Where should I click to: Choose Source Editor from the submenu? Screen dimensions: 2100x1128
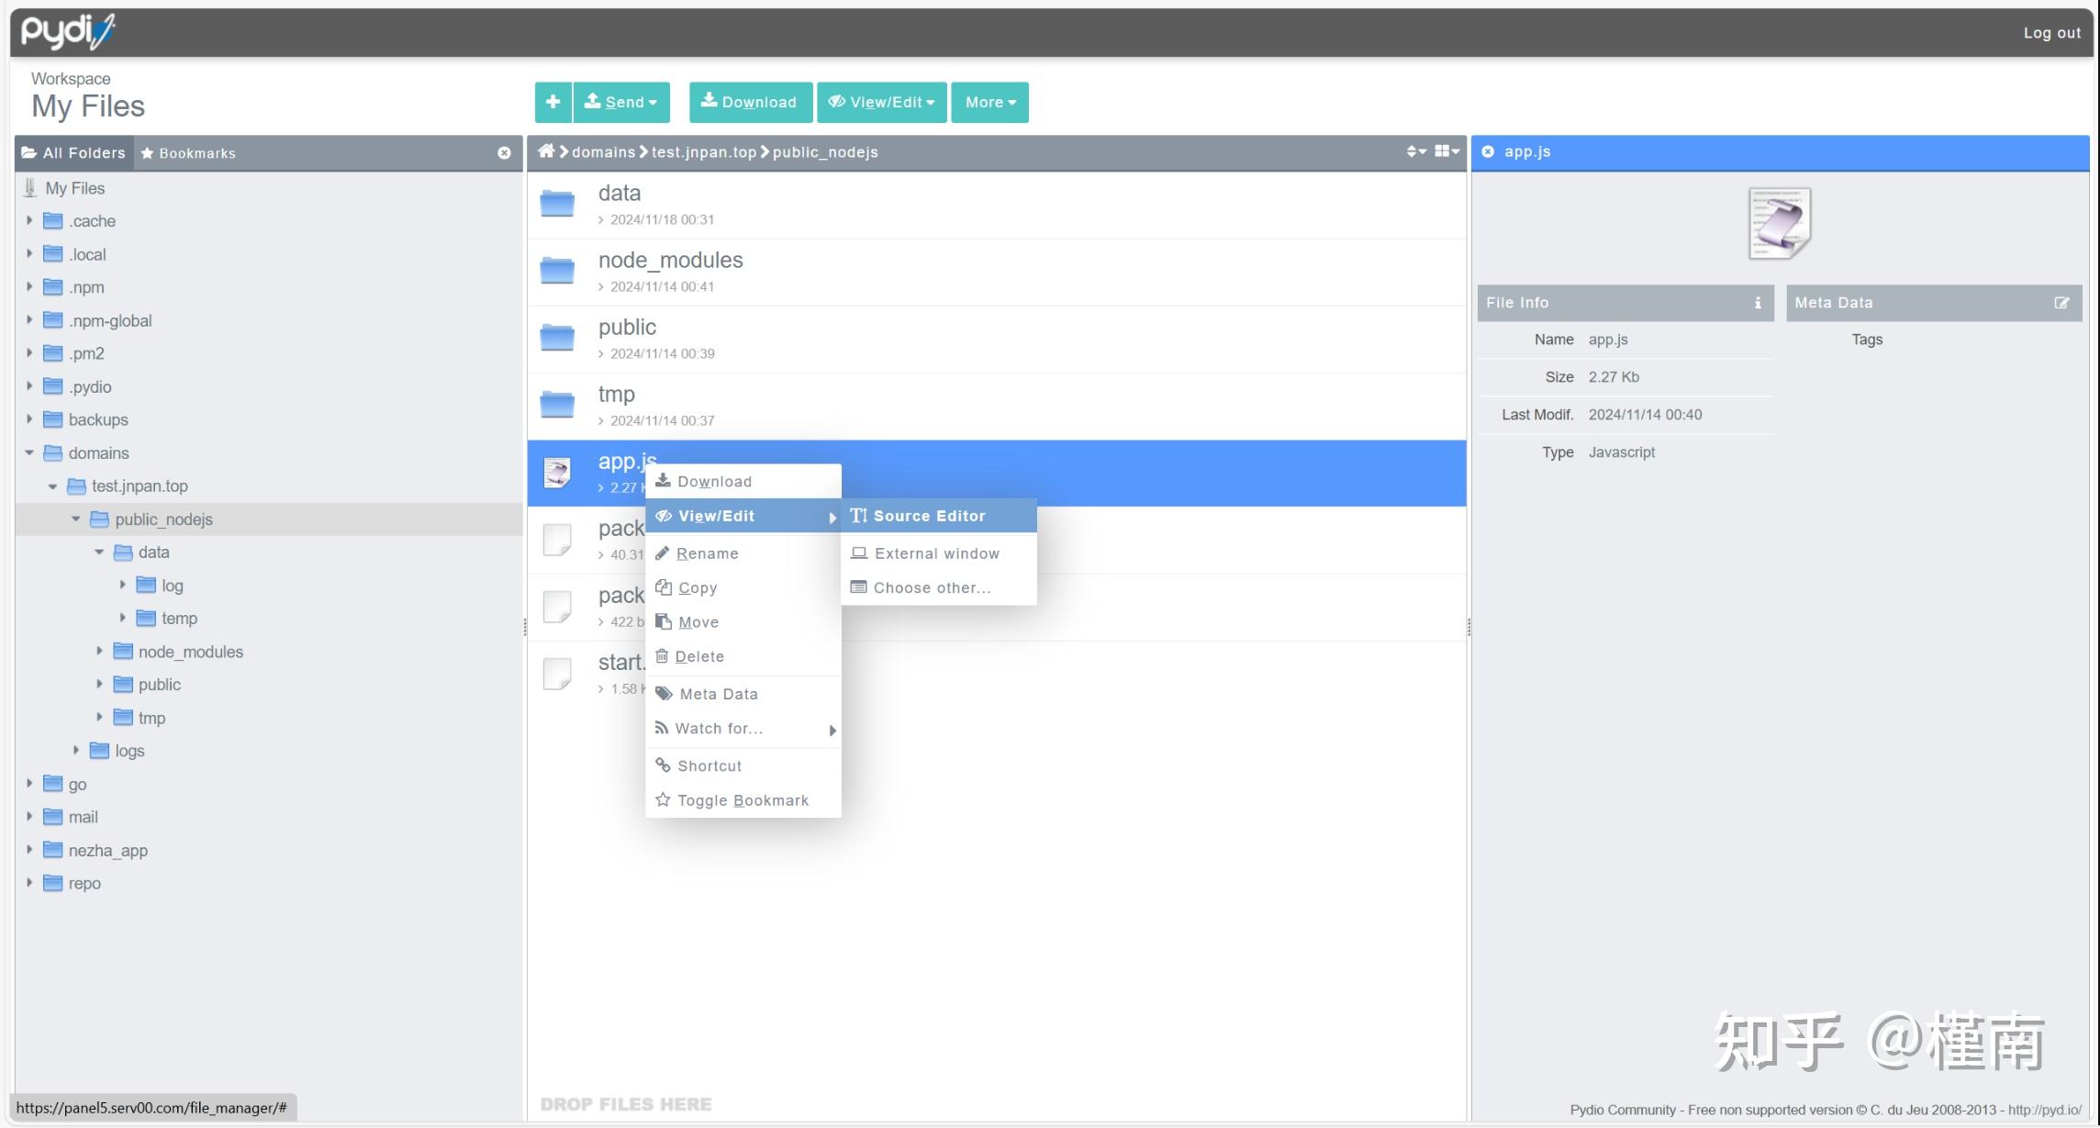928,516
